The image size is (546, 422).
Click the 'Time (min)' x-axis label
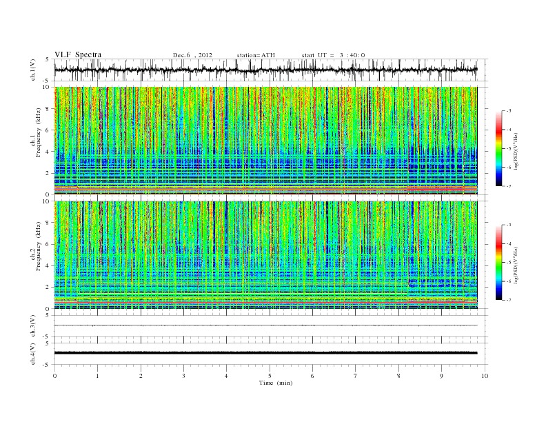point(276,383)
